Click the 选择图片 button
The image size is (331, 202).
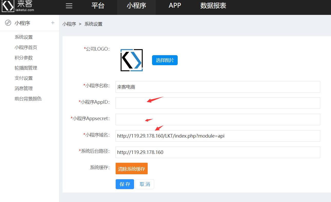pos(165,60)
